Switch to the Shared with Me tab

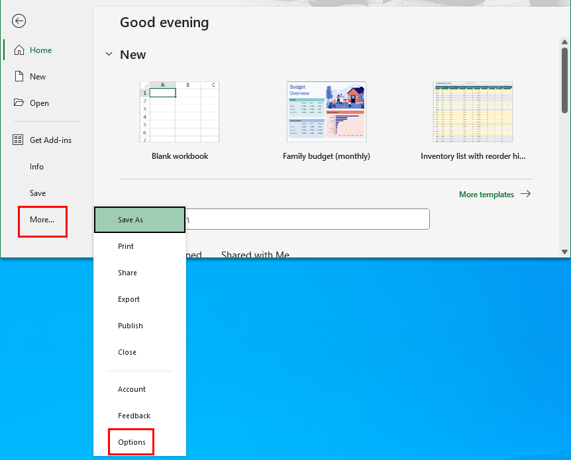(255, 254)
